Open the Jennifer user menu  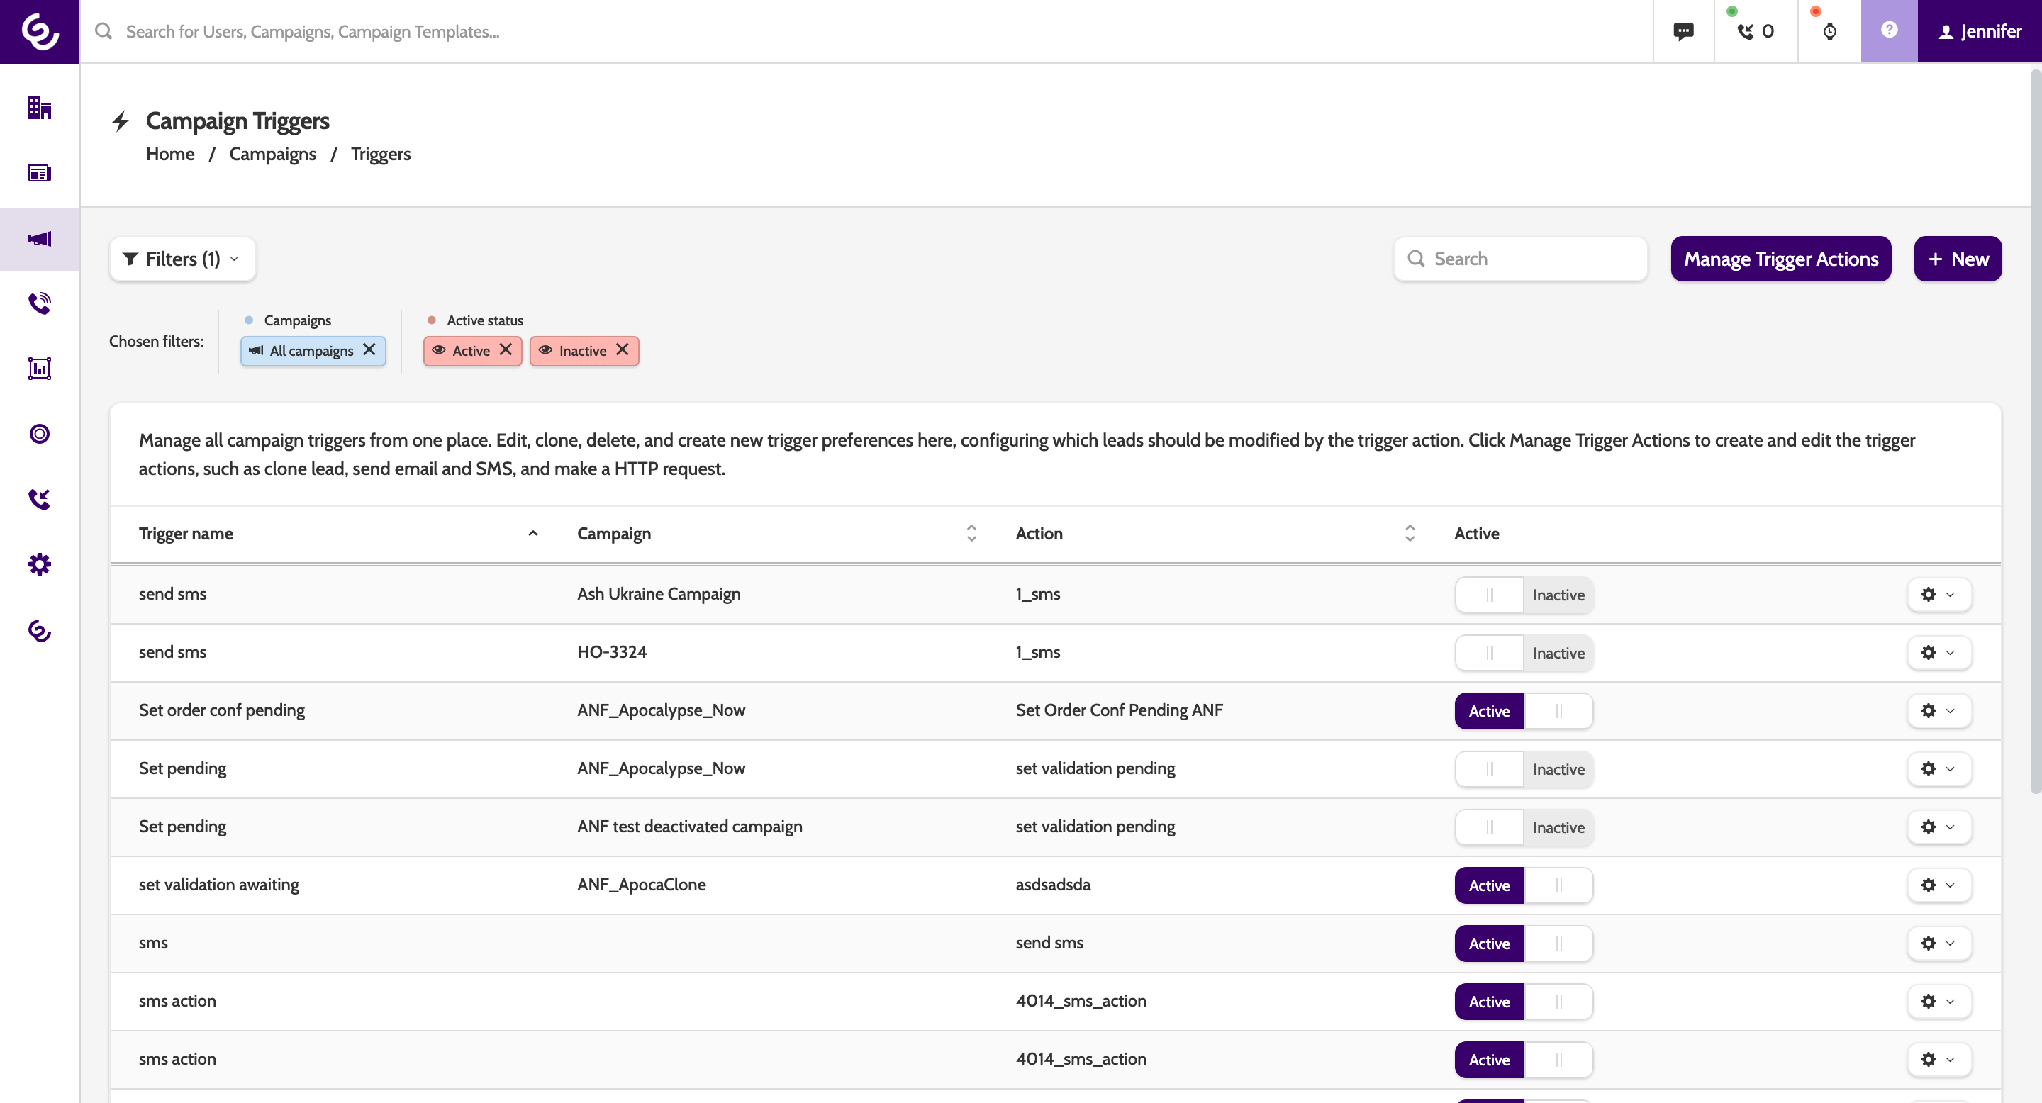[x=1979, y=32]
